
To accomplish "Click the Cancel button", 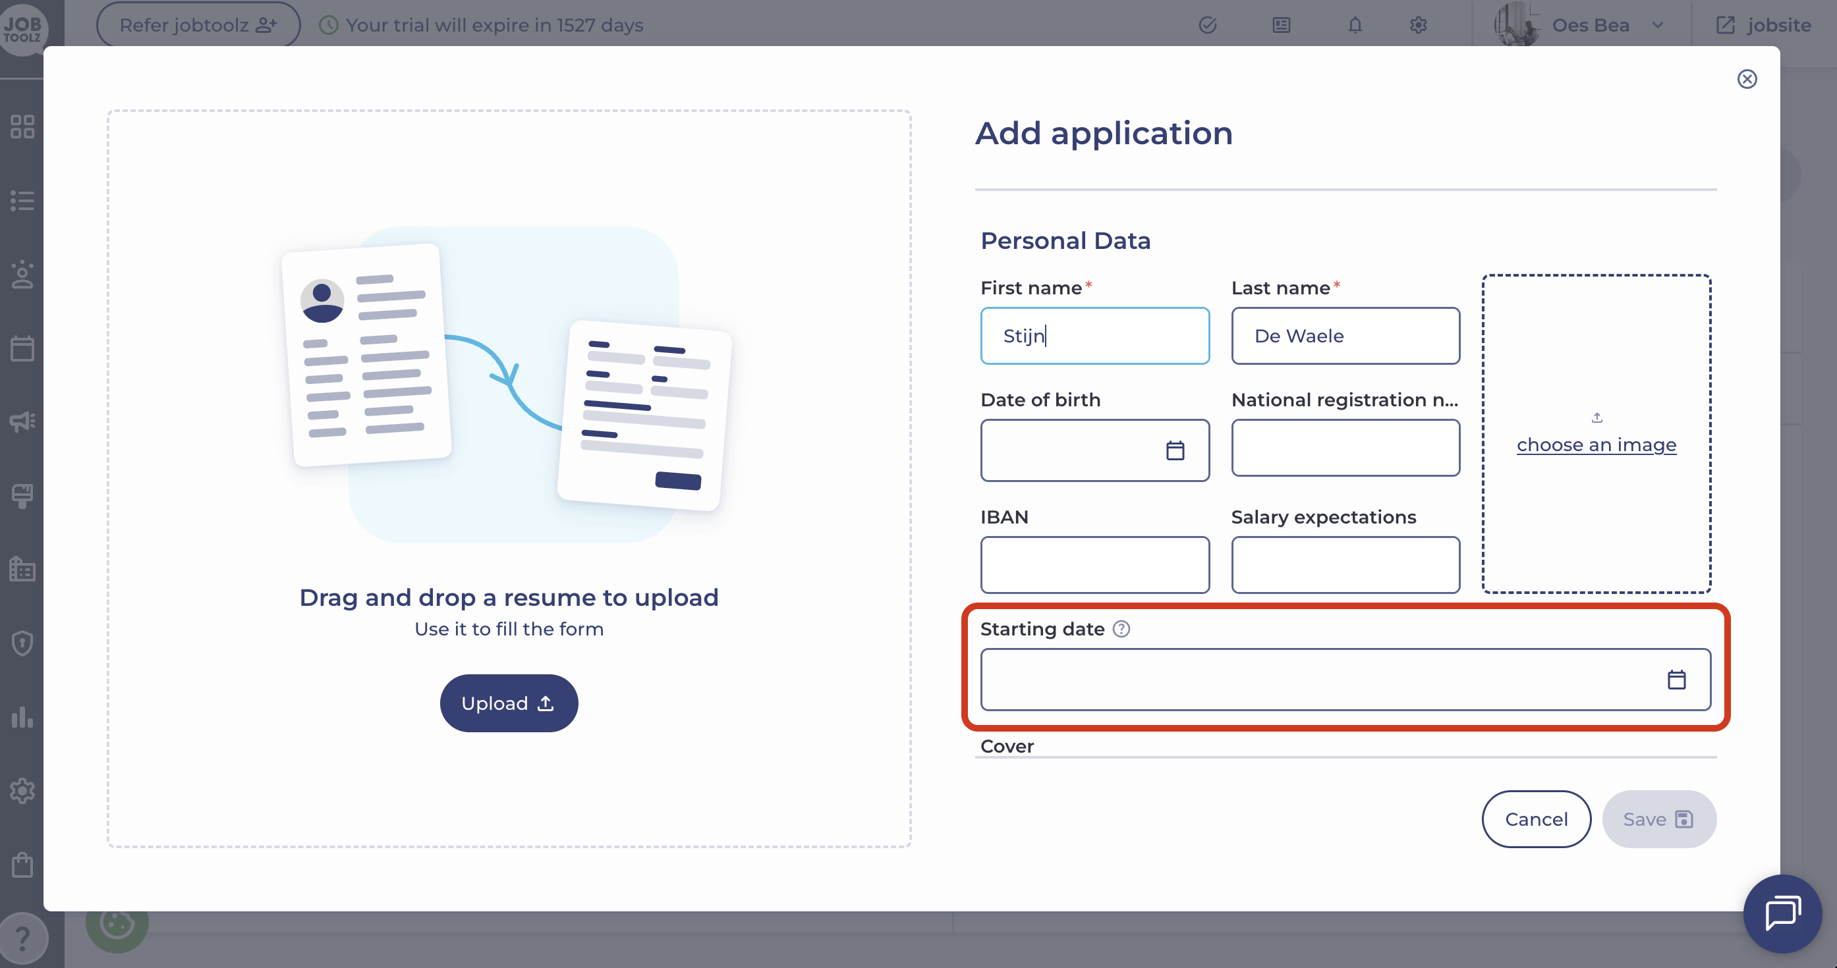I will tap(1536, 819).
